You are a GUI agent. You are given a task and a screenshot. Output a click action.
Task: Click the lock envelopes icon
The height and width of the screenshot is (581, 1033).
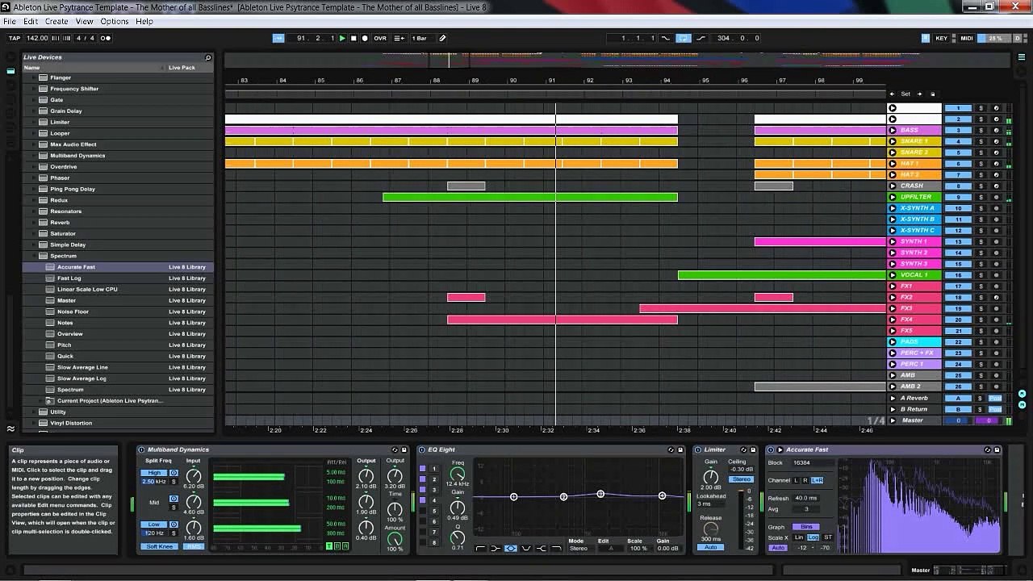[933, 94]
